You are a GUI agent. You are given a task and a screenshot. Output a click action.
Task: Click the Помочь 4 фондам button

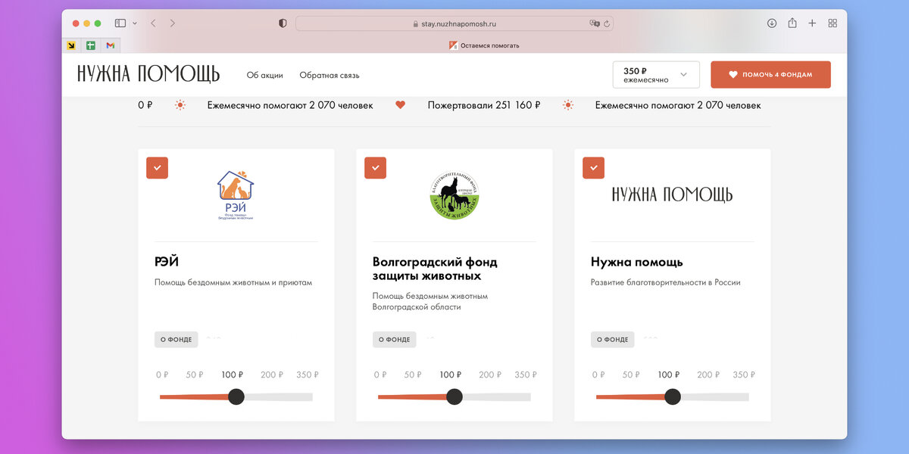[x=770, y=75]
